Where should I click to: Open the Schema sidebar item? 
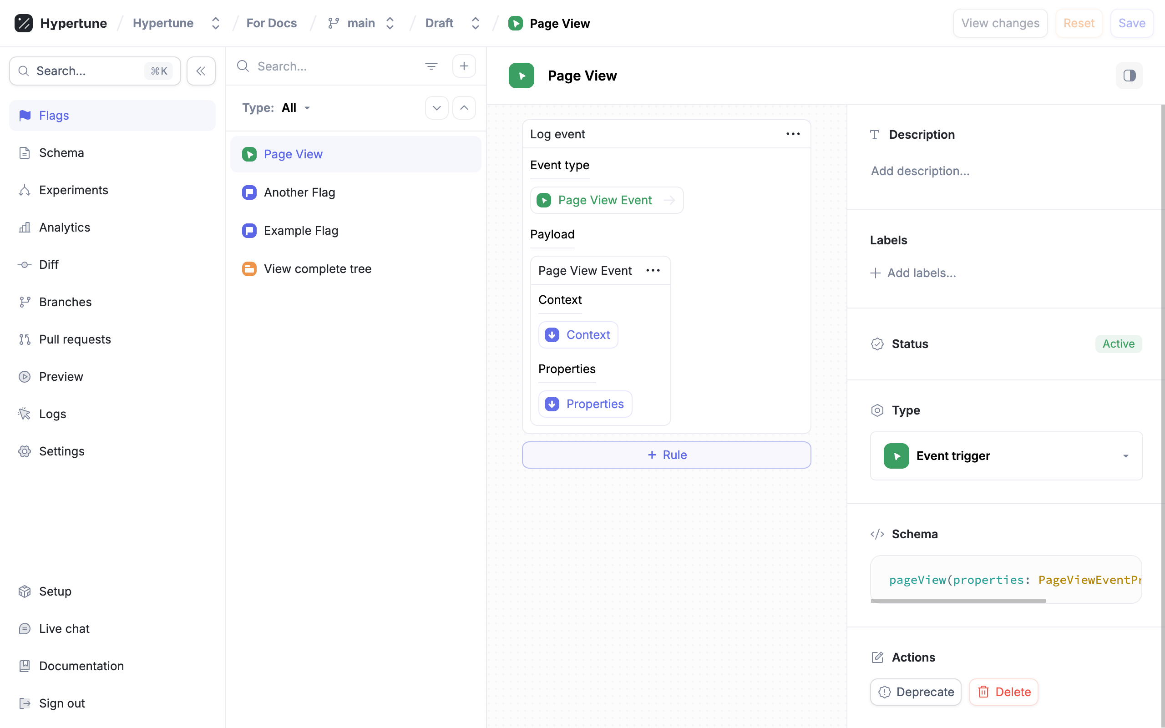[x=61, y=152]
